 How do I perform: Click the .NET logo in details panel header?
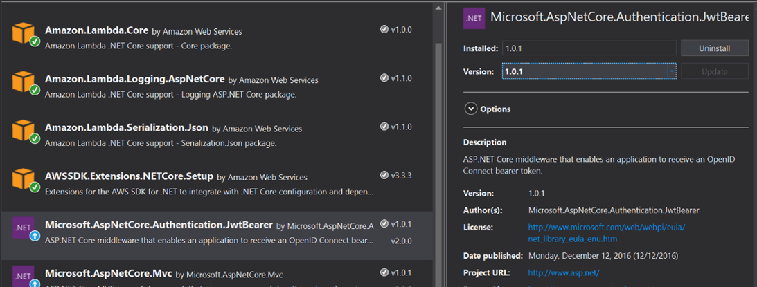pos(474,19)
